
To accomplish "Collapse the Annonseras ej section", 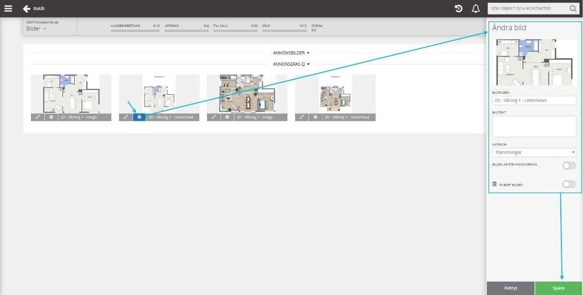I will pyautogui.click(x=291, y=64).
